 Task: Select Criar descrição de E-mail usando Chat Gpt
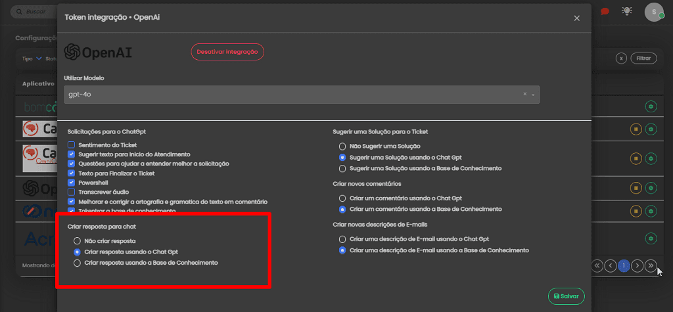click(342, 239)
